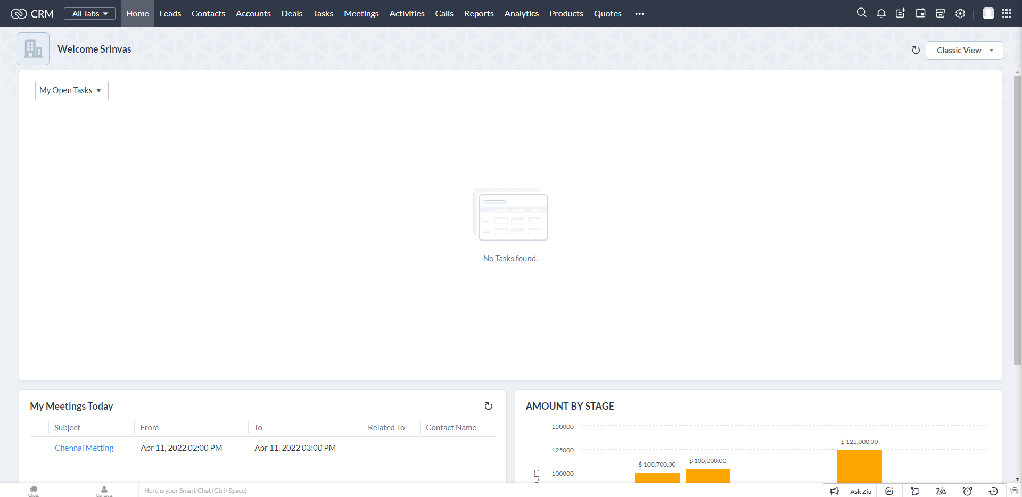Expand the All Tabs dropdown

[x=89, y=13]
